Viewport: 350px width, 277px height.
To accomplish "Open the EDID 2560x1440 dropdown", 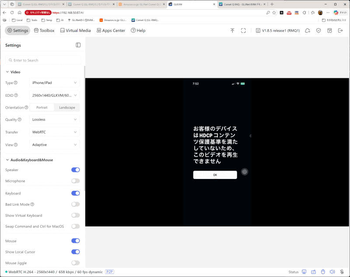I will coord(54,95).
